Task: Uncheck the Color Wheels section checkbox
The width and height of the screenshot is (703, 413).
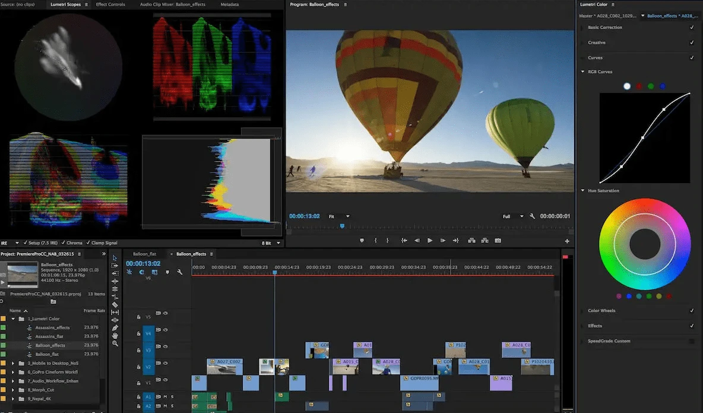Action: coord(692,310)
